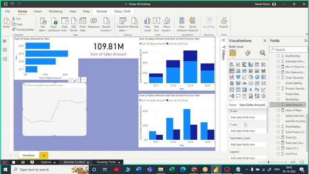Image resolution: width=309 pixels, height=174 pixels.
Task: Check the ShipDateKey field
Action: coord(278,127)
